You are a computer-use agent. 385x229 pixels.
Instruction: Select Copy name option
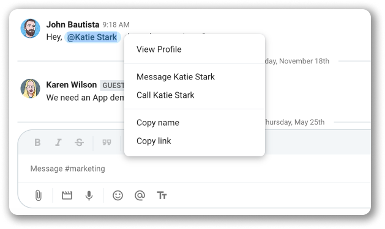[x=195, y=123]
